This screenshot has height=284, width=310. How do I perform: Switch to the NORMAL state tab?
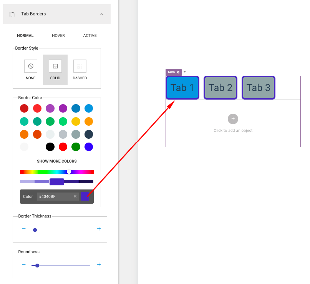click(25, 36)
